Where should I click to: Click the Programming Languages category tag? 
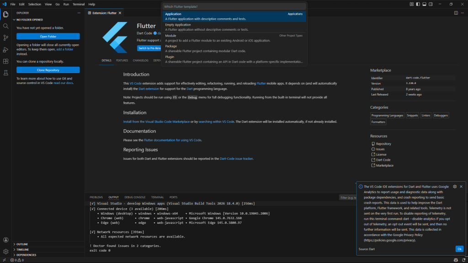point(387,116)
